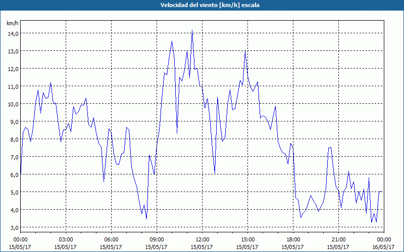Select the '13,0' y-axis value

pos(13,51)
